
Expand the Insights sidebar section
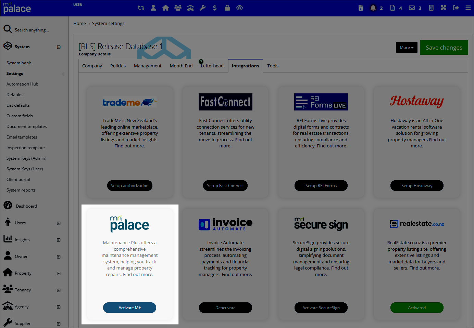(59, 240)
